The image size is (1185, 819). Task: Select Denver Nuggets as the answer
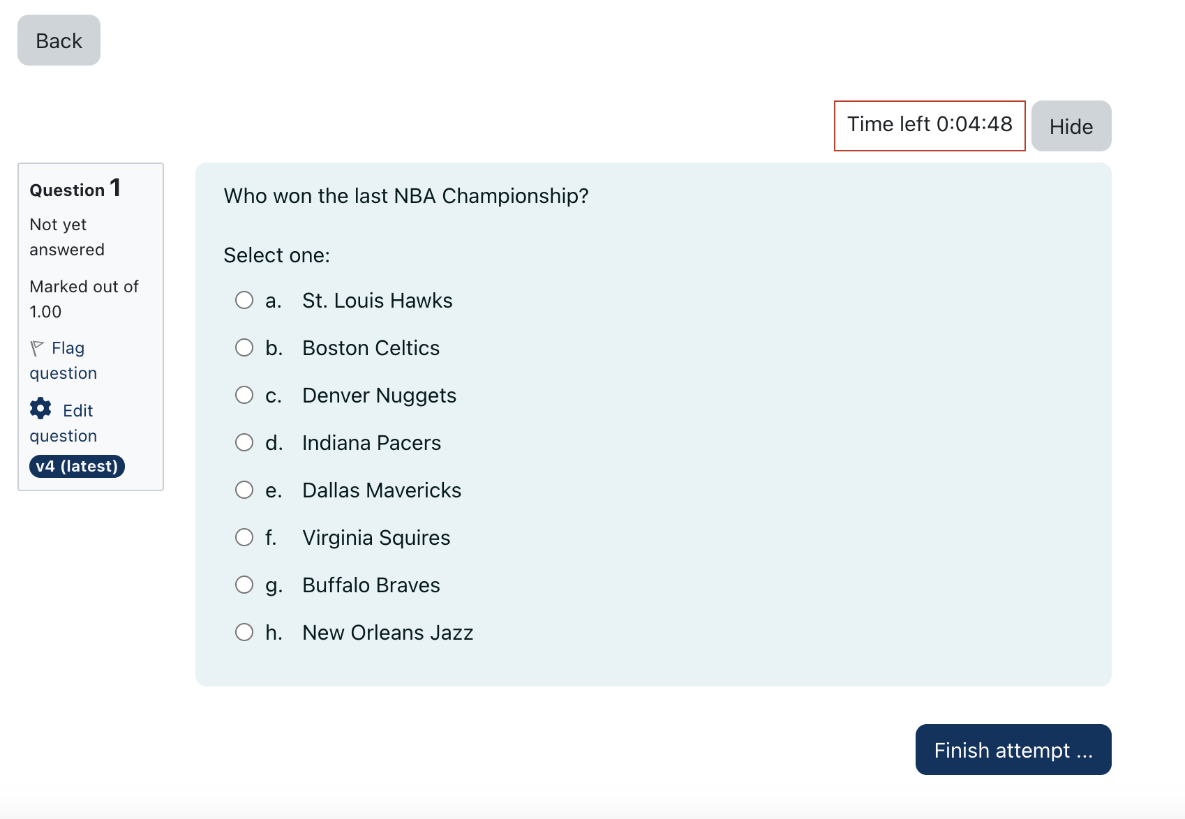pyautogui.click(x=244, y=396)
